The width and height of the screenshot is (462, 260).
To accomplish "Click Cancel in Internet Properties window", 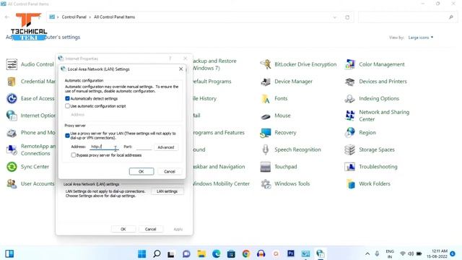I will [x=151, y=229].
